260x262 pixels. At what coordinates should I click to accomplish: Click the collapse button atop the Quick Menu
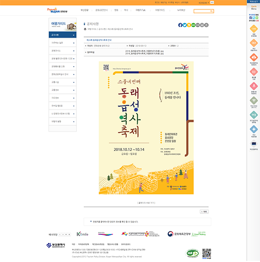254,1
